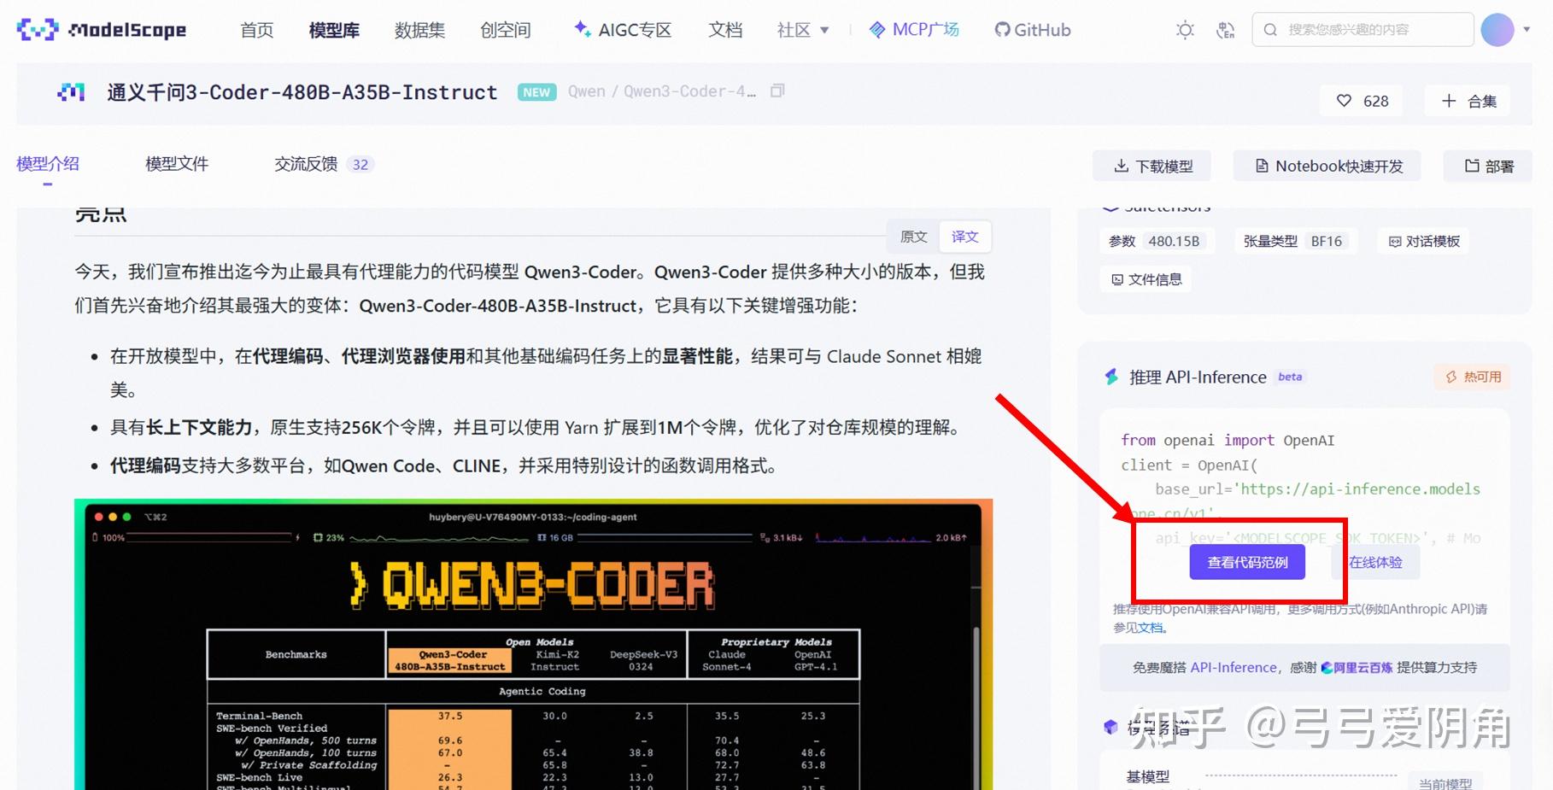Show the 译文 translated text
Image resolution: width=1553 pixels, height=790 pixels.
point(965,237)
